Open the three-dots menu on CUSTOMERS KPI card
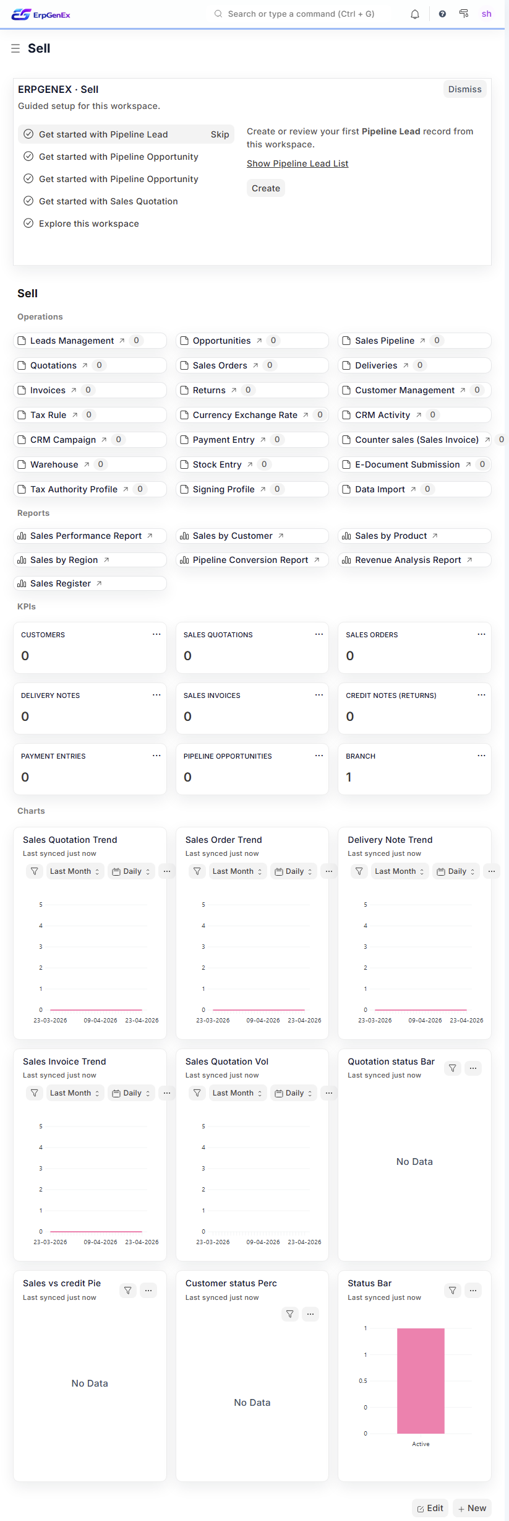 pos(156,634)
